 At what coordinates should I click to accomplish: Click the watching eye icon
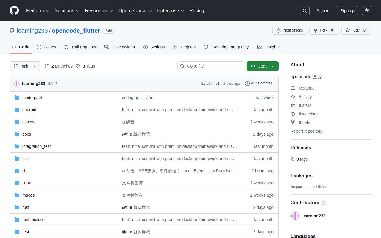(x=293, y=114)
